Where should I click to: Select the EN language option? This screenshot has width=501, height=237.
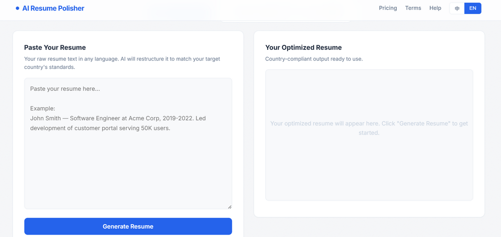pos(473,8)
